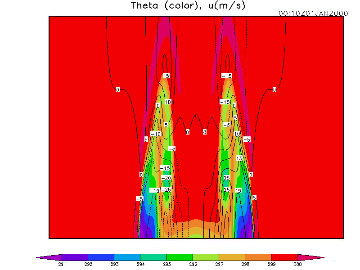
Task: Click the -25 contour label
Action: (x=166, y=189)
